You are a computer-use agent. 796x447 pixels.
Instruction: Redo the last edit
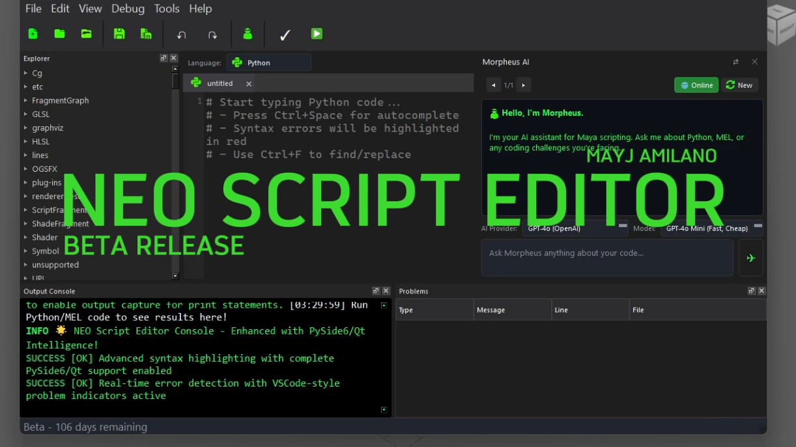coord(213,33)
